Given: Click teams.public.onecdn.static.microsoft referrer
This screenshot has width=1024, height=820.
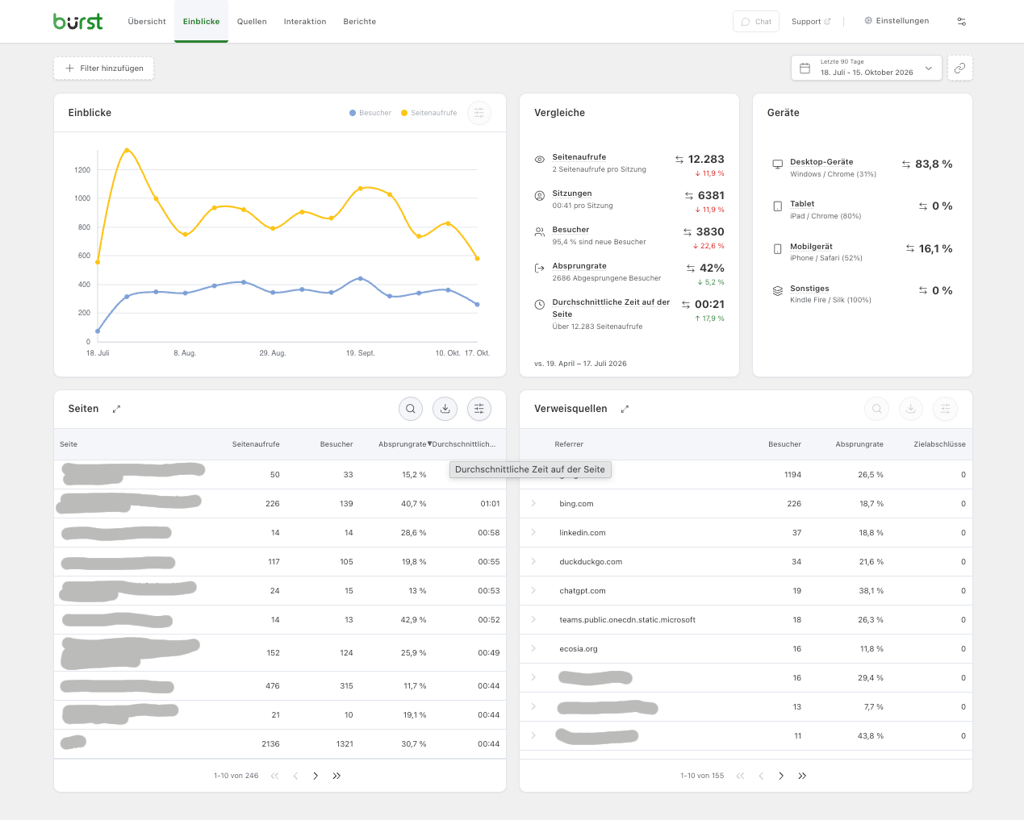Looking at the screenshot, I should pos(628,620).
